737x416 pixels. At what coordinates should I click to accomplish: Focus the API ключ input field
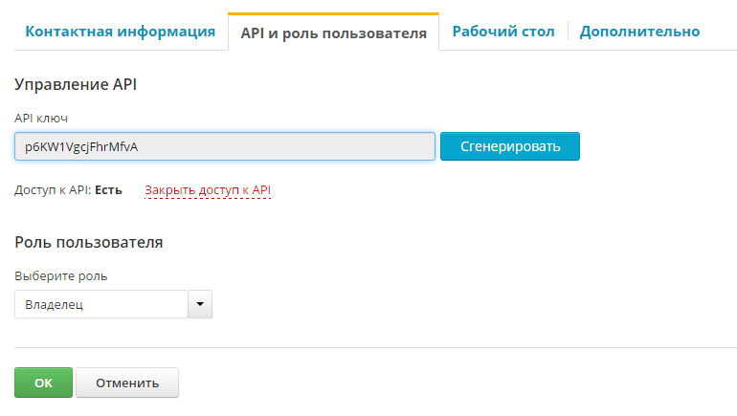tap(225, 146)
